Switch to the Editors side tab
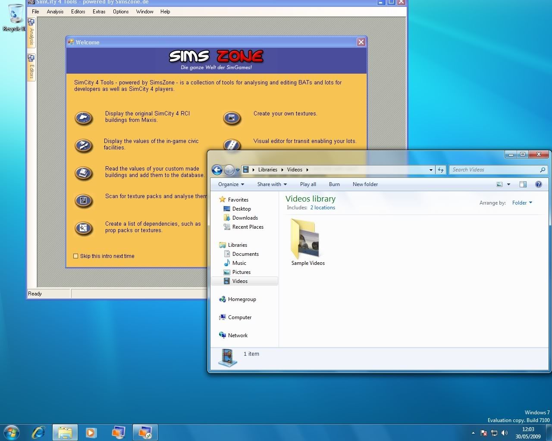This screenshot has height=441, width=552. point(31,67)
